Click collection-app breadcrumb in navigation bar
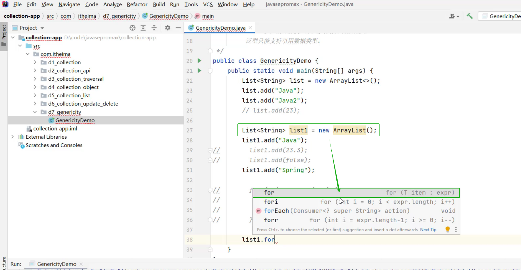Image resolution: width=521 pixels, height=270 pixels. pos(22,16)
